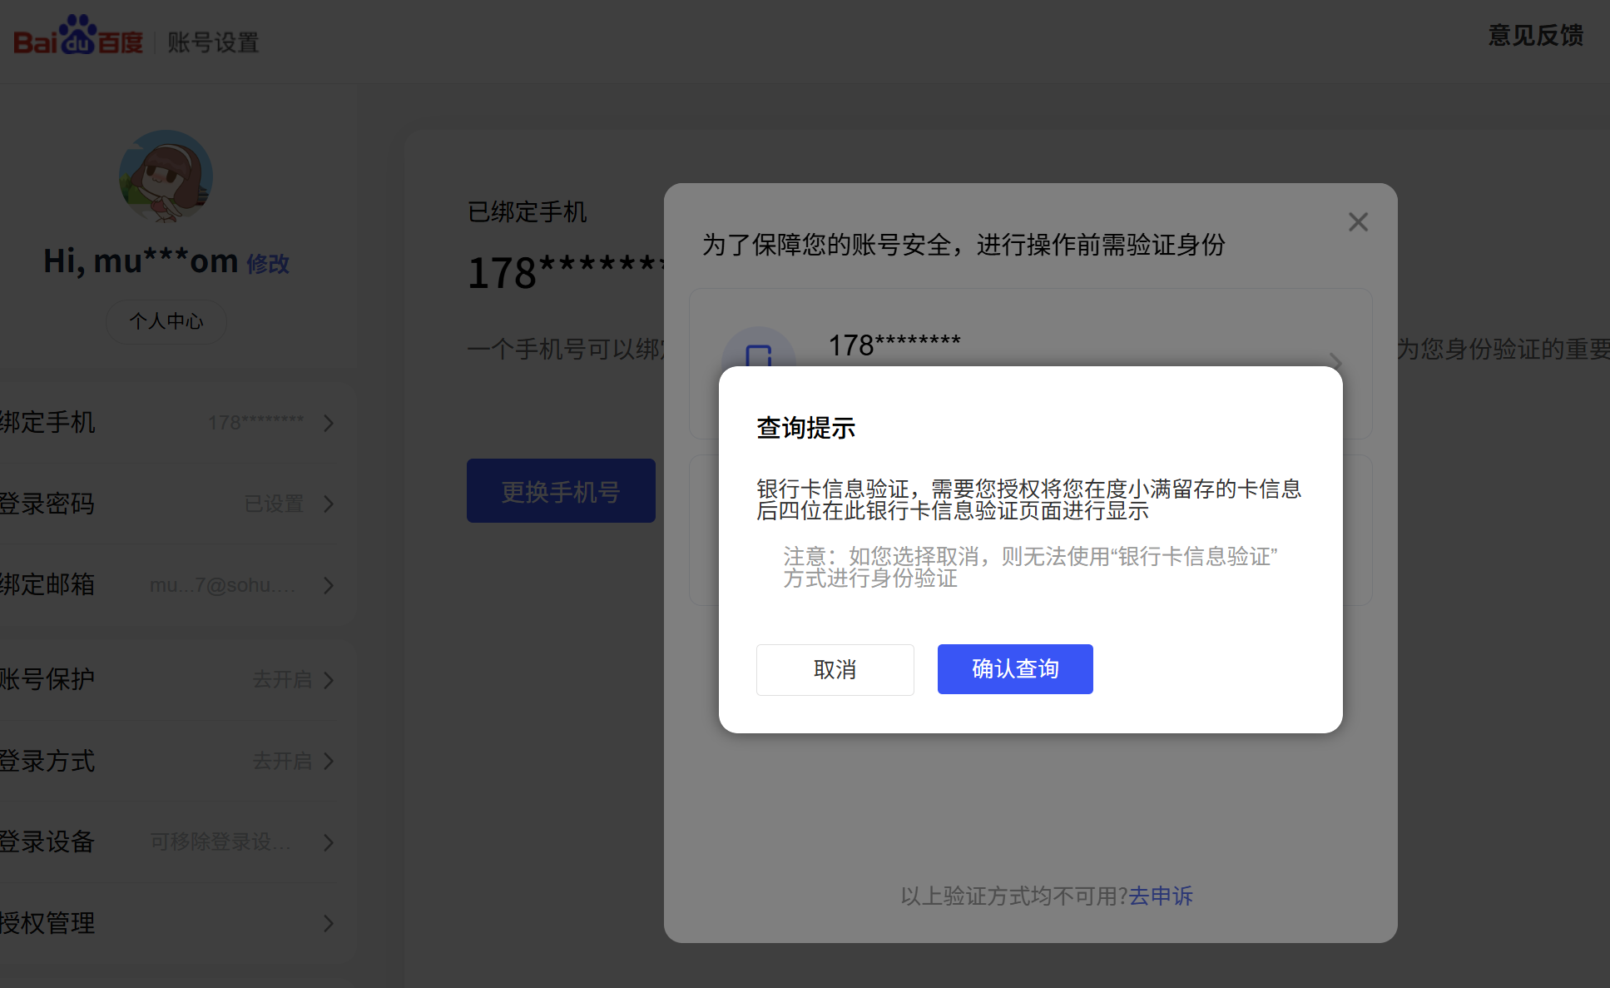
Task: Expand 账号保护 row chevron
Action: (x=329, y=680)
